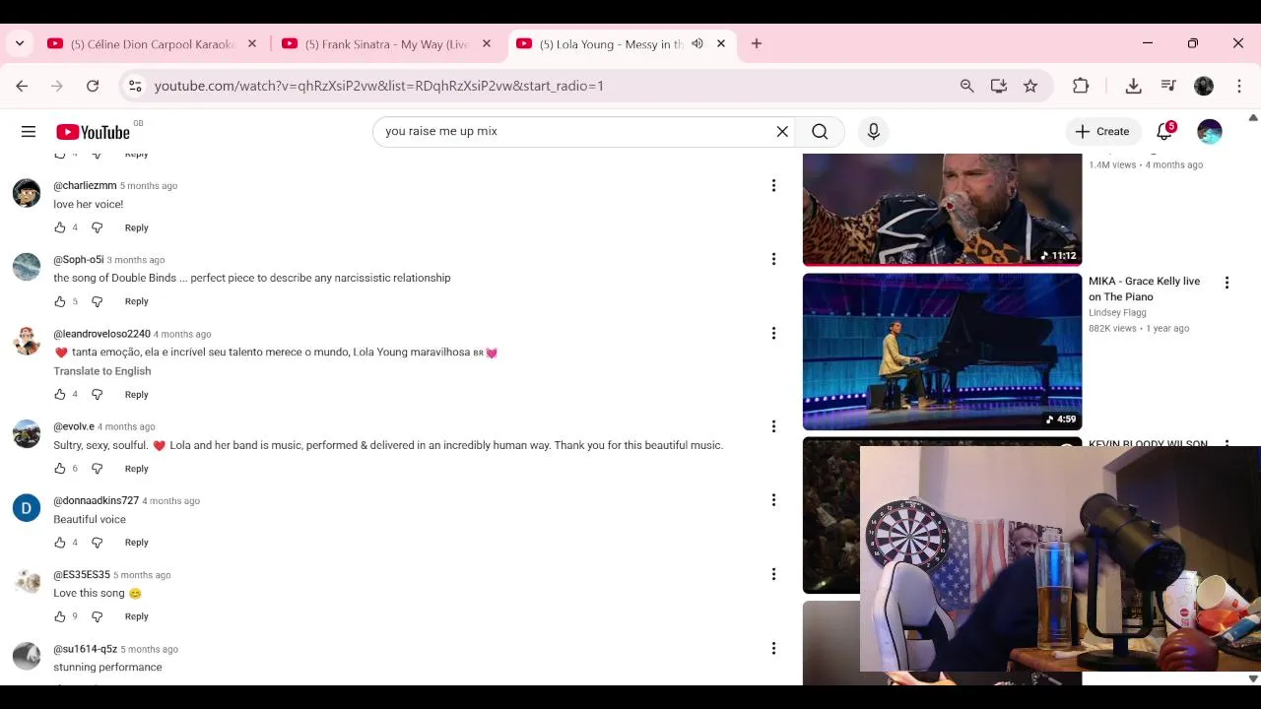1261x709 pixels.
Task: Go to the YouTube home logo
Action: click(x=93, y=132)
